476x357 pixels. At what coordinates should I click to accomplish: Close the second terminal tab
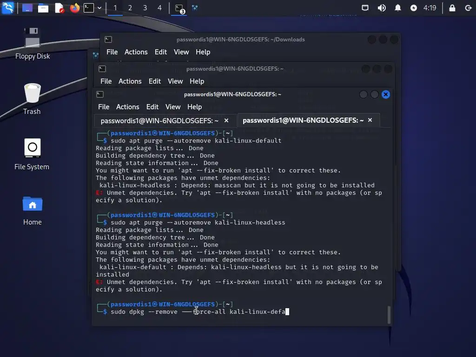tap(370, 120)
